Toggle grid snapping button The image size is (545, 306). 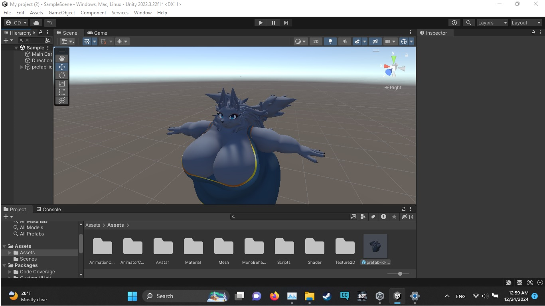pyautogui.click(x=103, y=41)
